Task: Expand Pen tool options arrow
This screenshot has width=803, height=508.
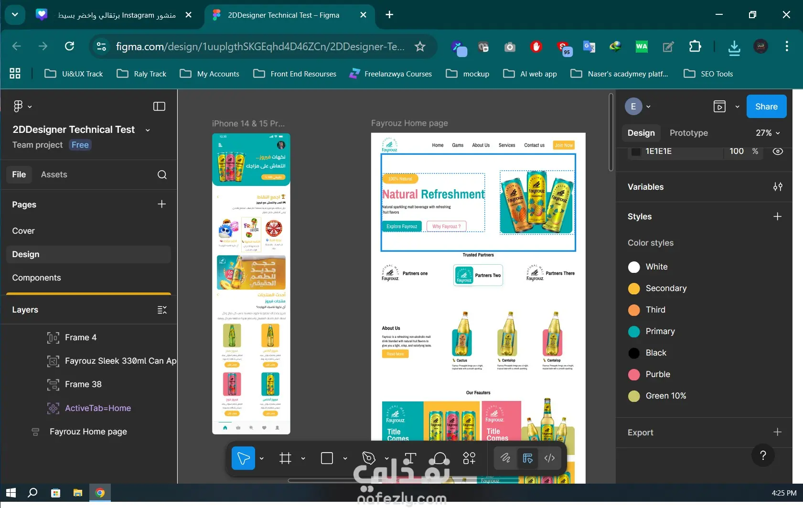Action: click(x=386, y=458)
